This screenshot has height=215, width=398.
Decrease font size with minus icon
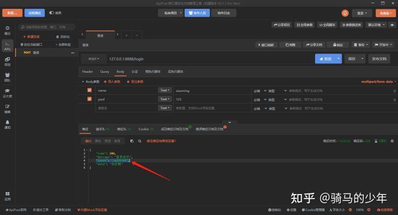tap(350, 209)
